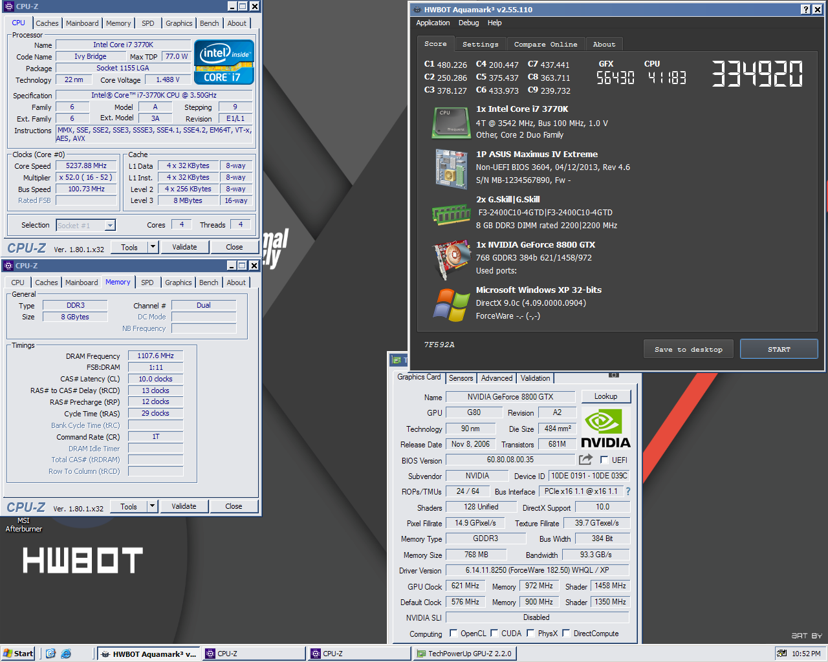Open the Application menu in Aquamark
This screenshot has width=828, height=662.
pos(433,23)
